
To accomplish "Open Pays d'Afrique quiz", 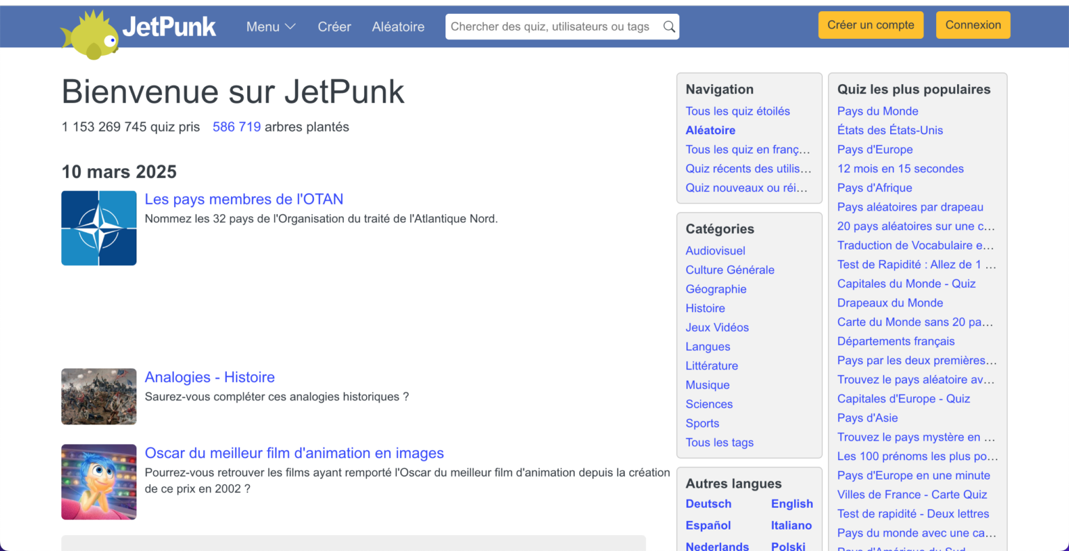I will pos(875,188).
